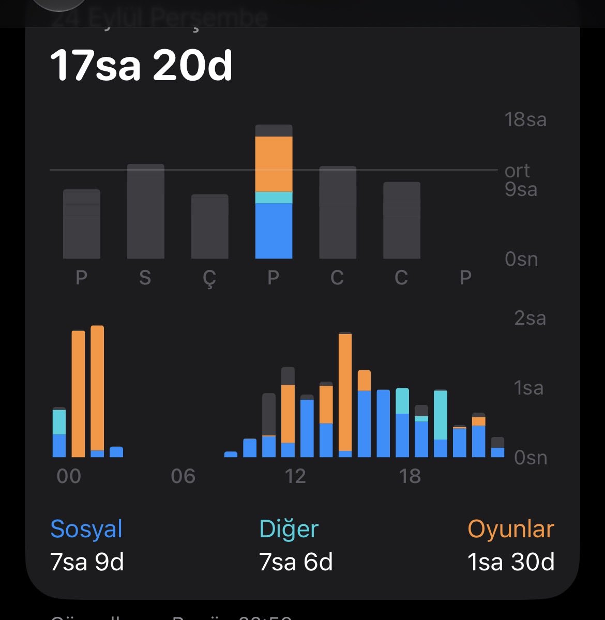Tap the last hourly bar with gray top
Screen dimensions: 605x620
tap(497, 447)
